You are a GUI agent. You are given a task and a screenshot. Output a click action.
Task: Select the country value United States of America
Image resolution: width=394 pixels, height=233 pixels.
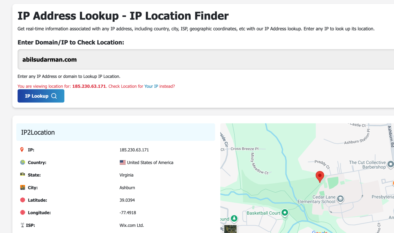(x=150, y=163)
